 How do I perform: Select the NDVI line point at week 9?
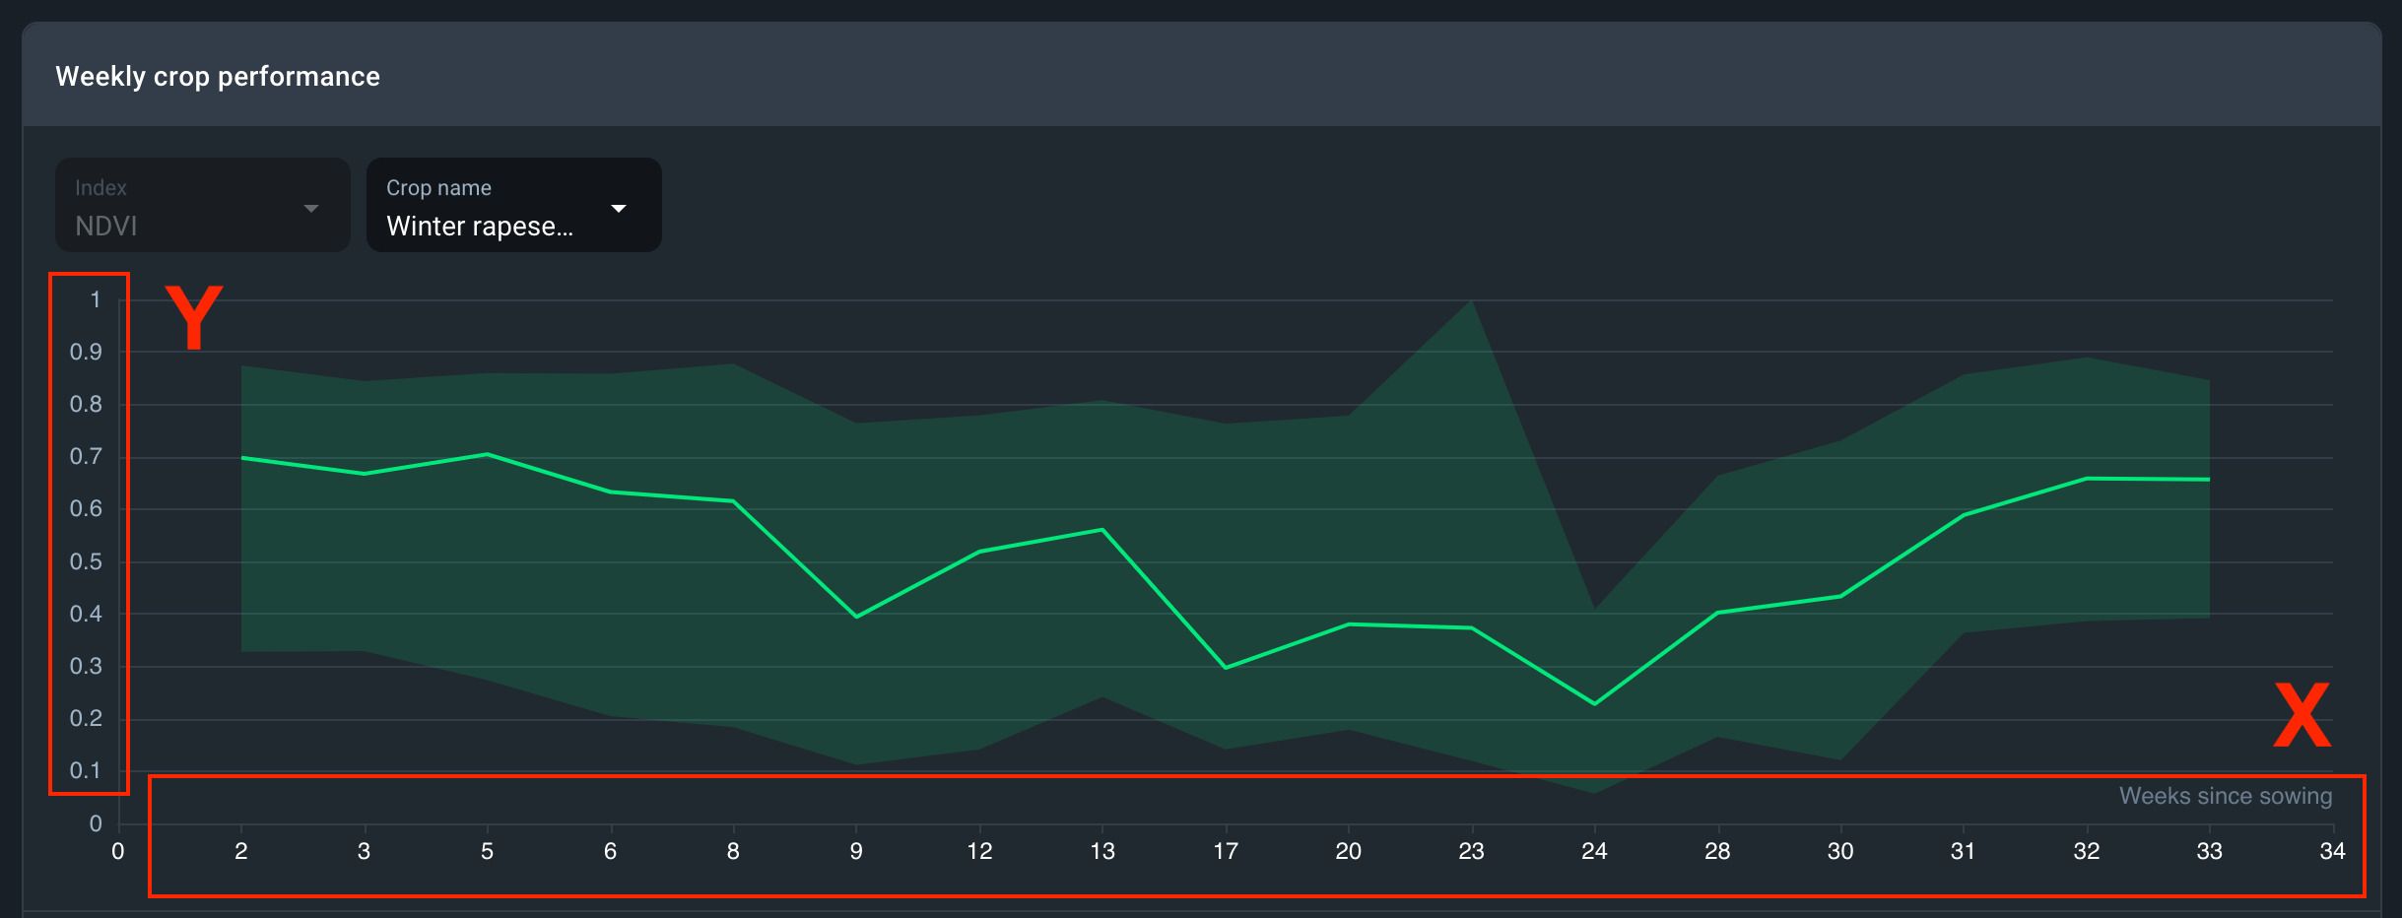point(856,617)
